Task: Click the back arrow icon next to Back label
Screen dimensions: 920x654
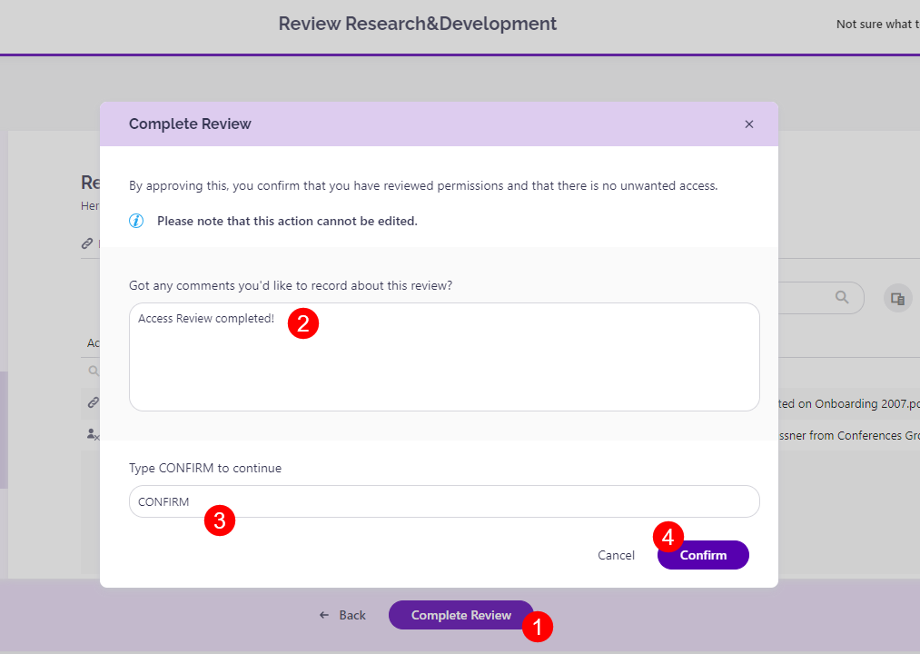Action: click(324, 615)
